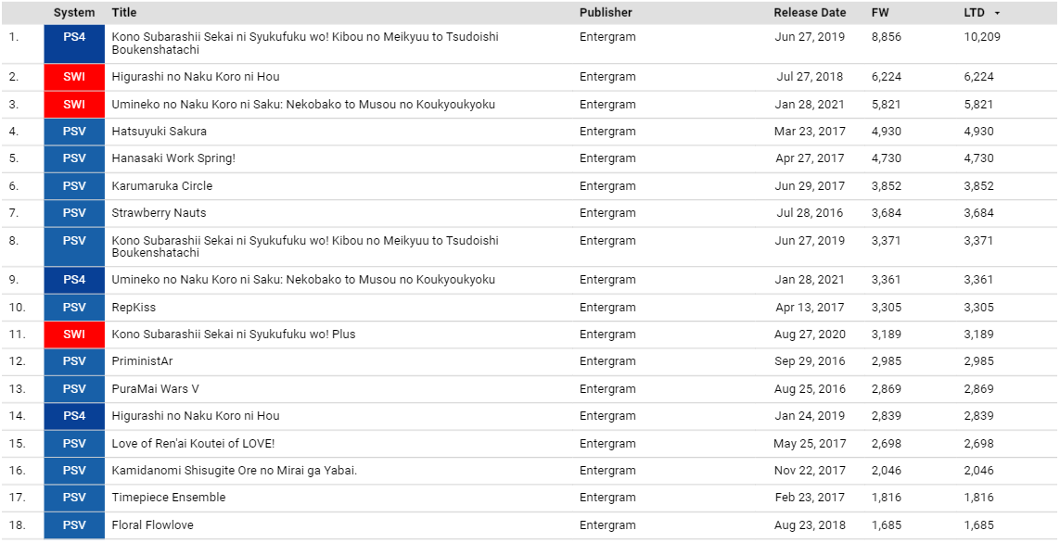This screenshot has height=543, width=1060.
Task: Click row number '15.'
Action: point(17,445)
